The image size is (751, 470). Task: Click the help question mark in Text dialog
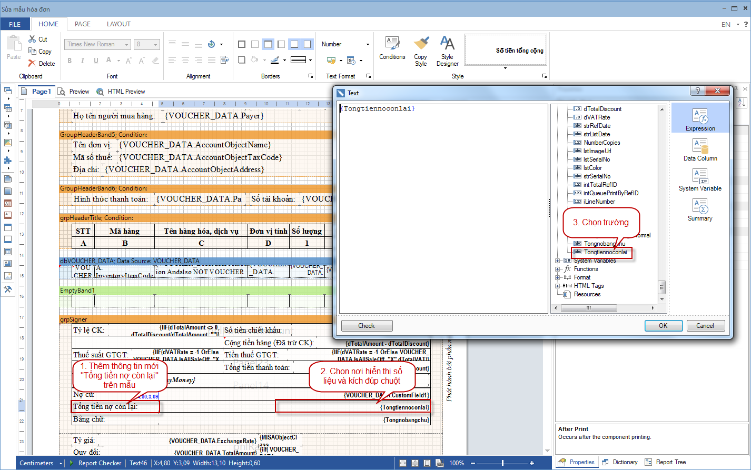(x=697, y=91)
